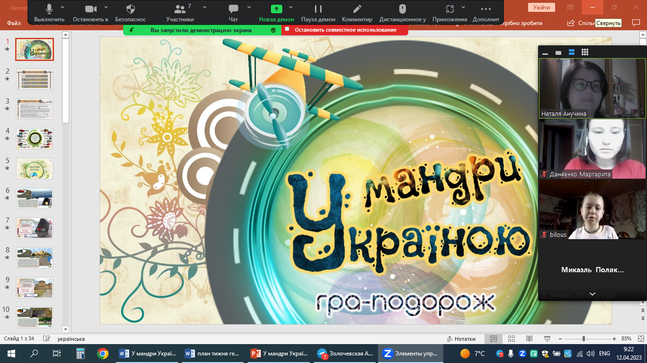The image size is (647, 363).
Task: Expand chat options arrow
Action: (249, 8)
